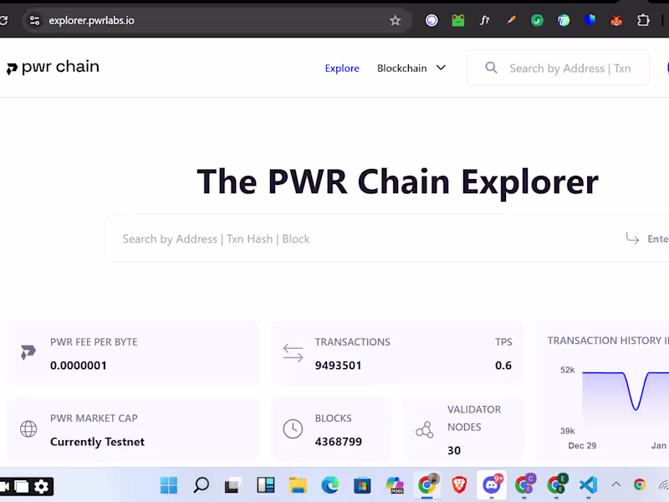The height and width of the screenshot is (502, 669).
Task: Open the Widgets panel icon in taskbar
Action: pyautogui.click(x=265, y=485)
